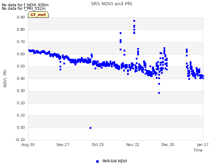Click the Time x-axis label
Image resolution: width=224 pixels, height=168 pixels.
198,150
